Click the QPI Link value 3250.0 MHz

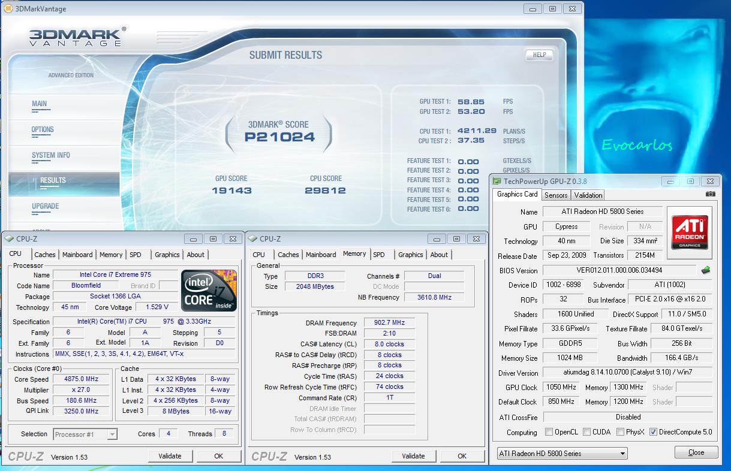(x=81, y=412)
